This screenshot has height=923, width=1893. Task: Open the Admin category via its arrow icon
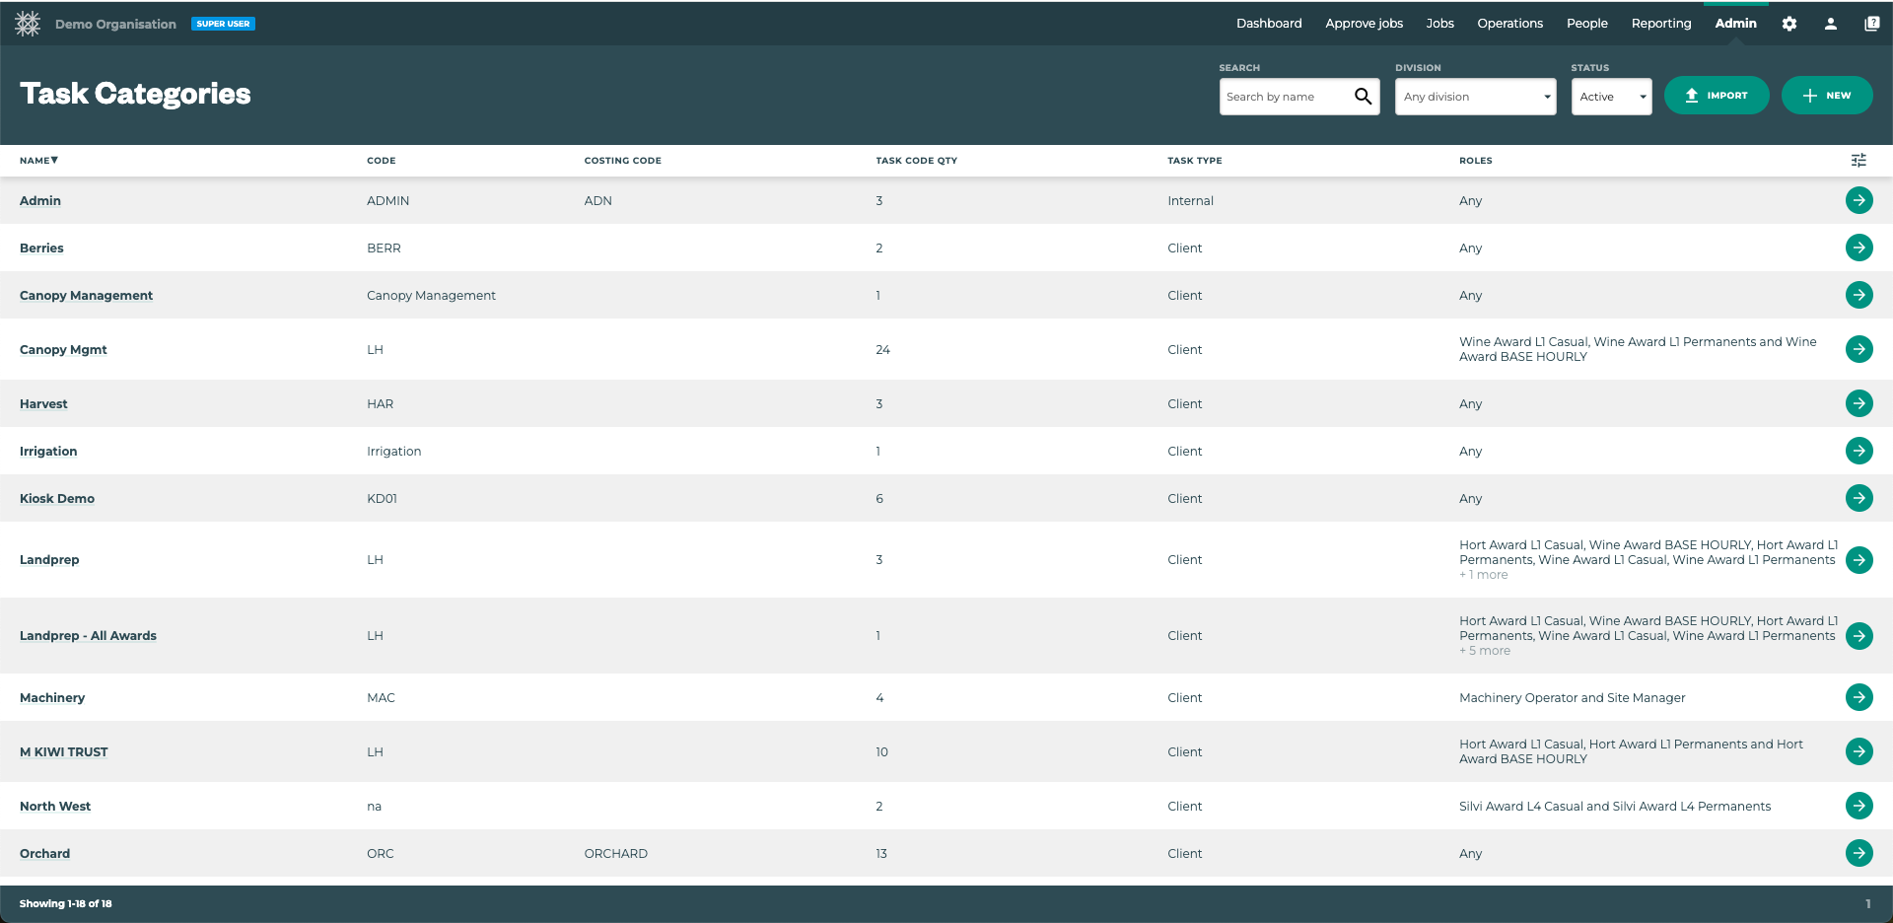click(x=1858, y=199)
